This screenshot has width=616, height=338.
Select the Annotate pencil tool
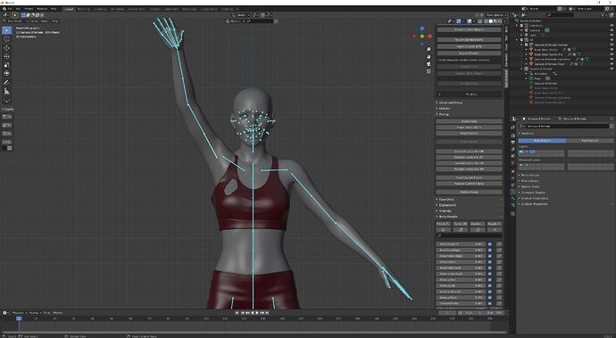[x=6, y=82]
